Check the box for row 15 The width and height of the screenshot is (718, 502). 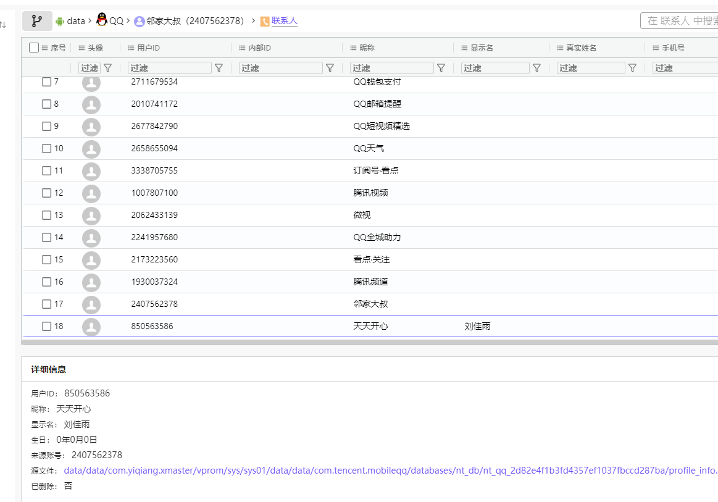(x=46, y=259)
